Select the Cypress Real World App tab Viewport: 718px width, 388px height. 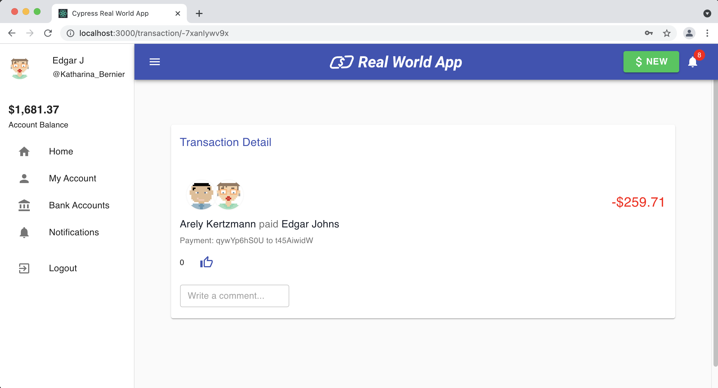(x=110, y=13)
